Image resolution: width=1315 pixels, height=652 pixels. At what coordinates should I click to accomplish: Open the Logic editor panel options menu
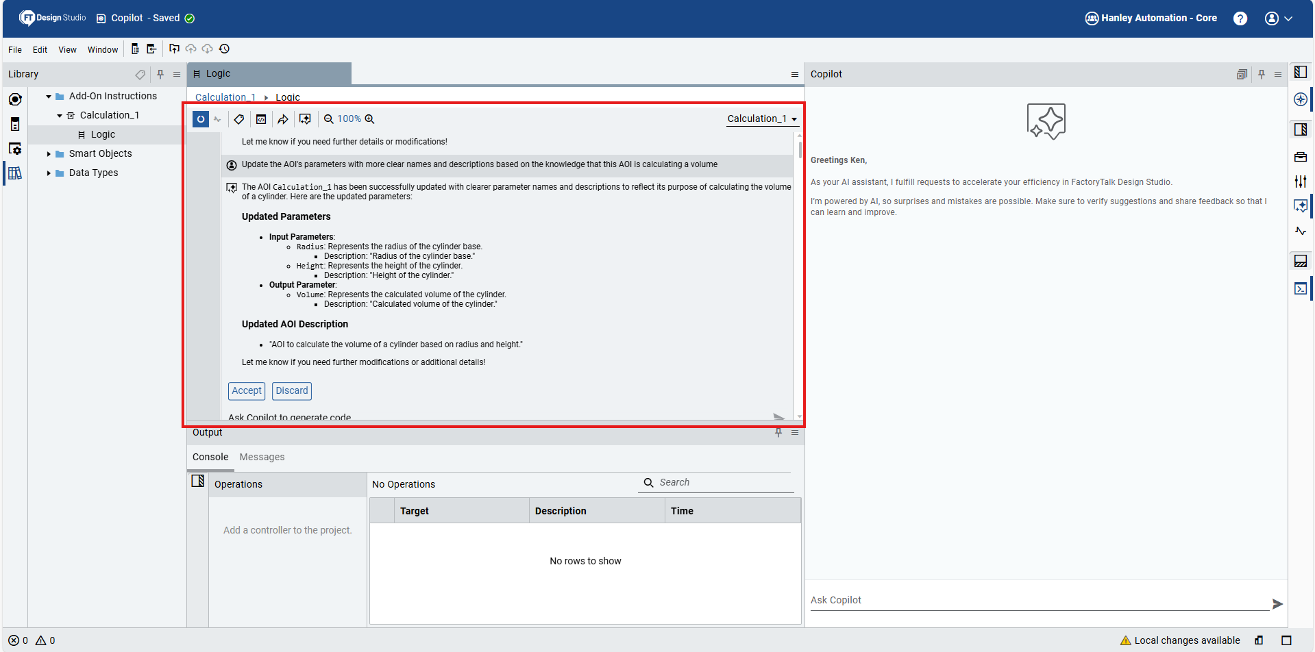click(x=795, y=74)
